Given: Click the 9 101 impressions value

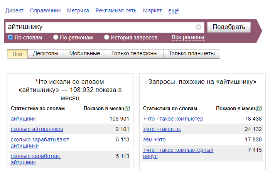Looking at the screenshot, I should pyautogui.click(x=122, y=129).
